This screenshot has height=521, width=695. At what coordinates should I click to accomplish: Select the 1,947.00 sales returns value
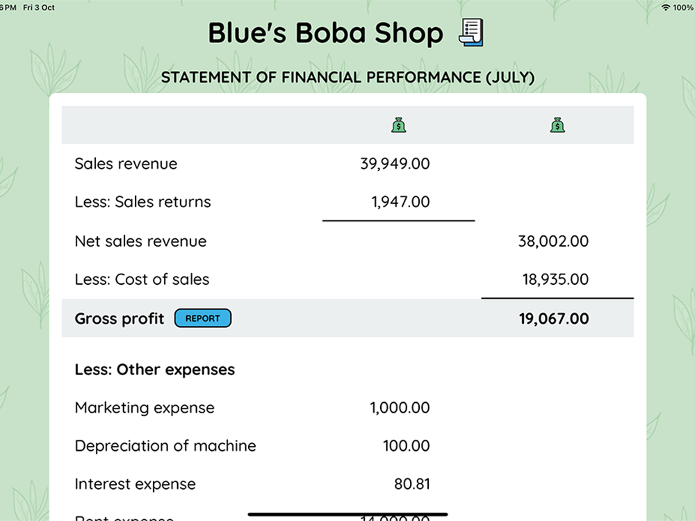(x=400, y=202)
